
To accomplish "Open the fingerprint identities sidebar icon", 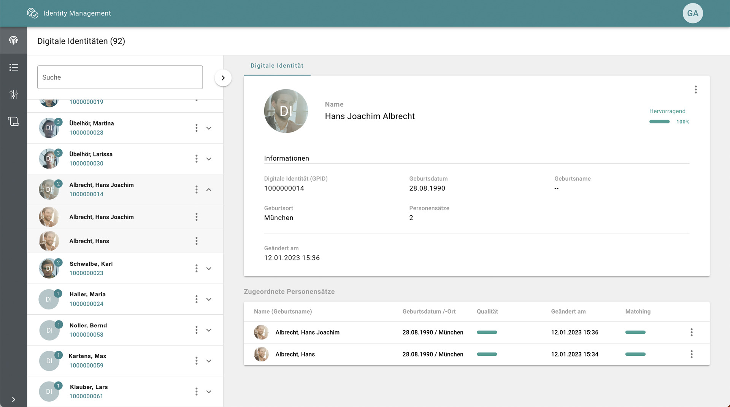I will (14, 40).
